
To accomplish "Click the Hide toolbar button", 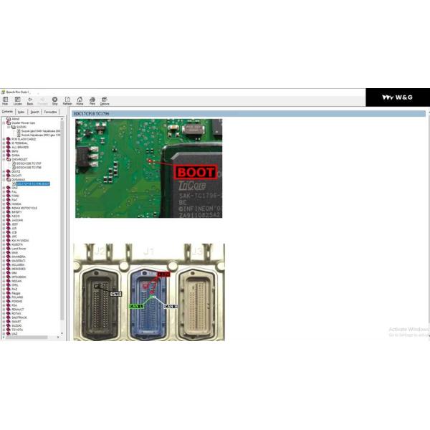I will tap(5, 101).
